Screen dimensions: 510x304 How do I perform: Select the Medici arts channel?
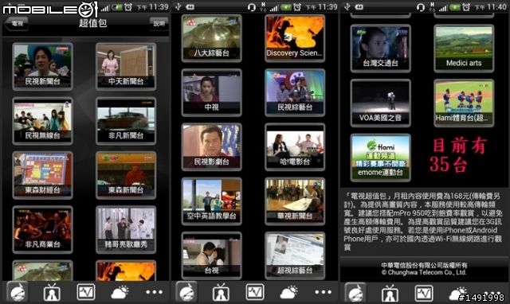coord(464,49)
